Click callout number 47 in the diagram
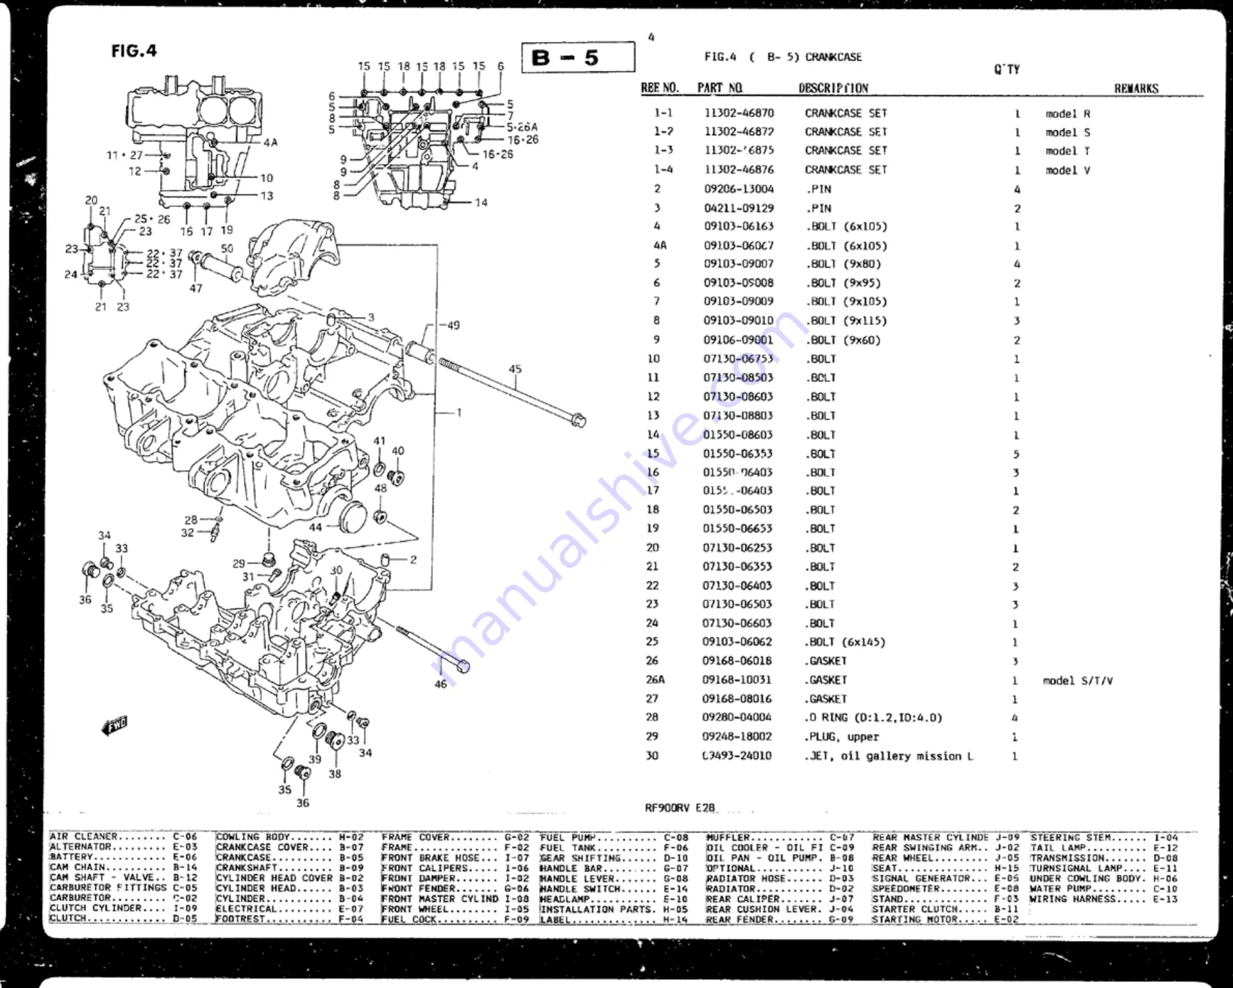 click(x=196, y=288)
